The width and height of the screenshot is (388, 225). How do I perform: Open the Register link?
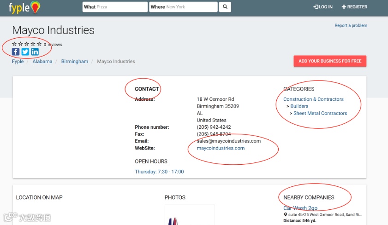[x=354, y=7]
